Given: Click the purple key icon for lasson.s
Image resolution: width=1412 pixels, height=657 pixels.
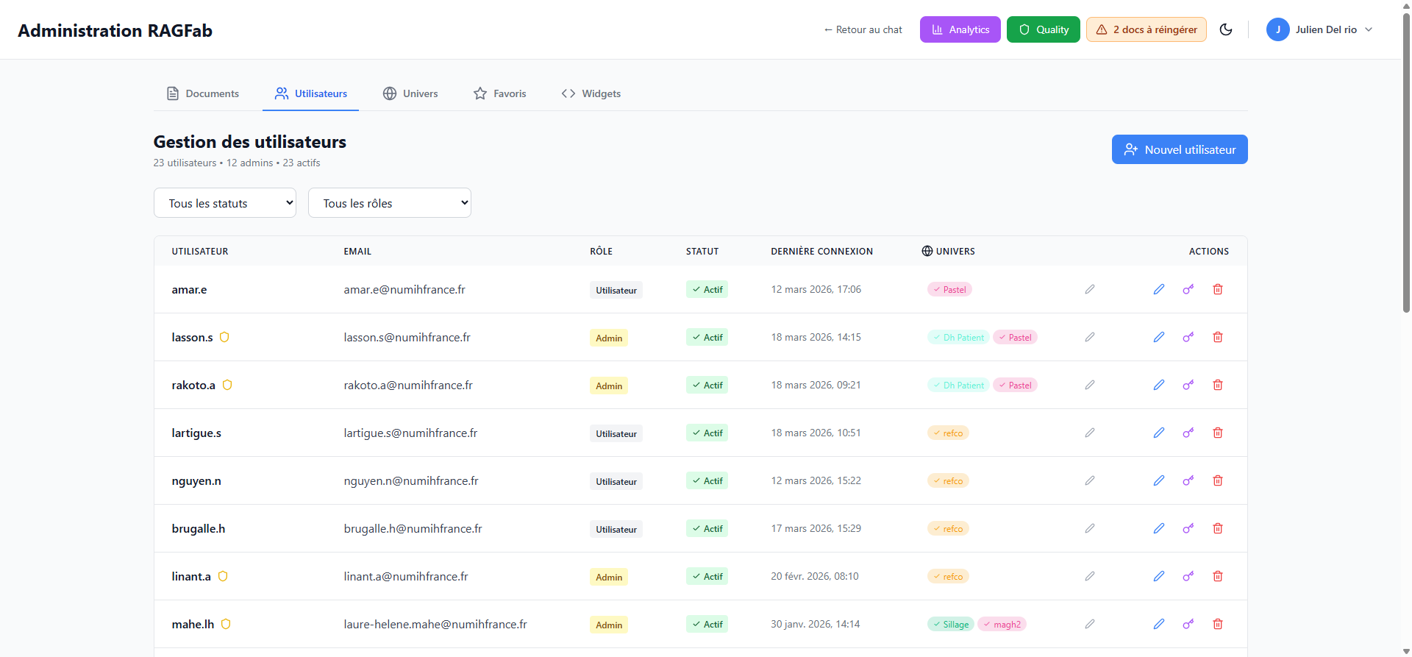Looking at the screenshot, I should 1188,337.
